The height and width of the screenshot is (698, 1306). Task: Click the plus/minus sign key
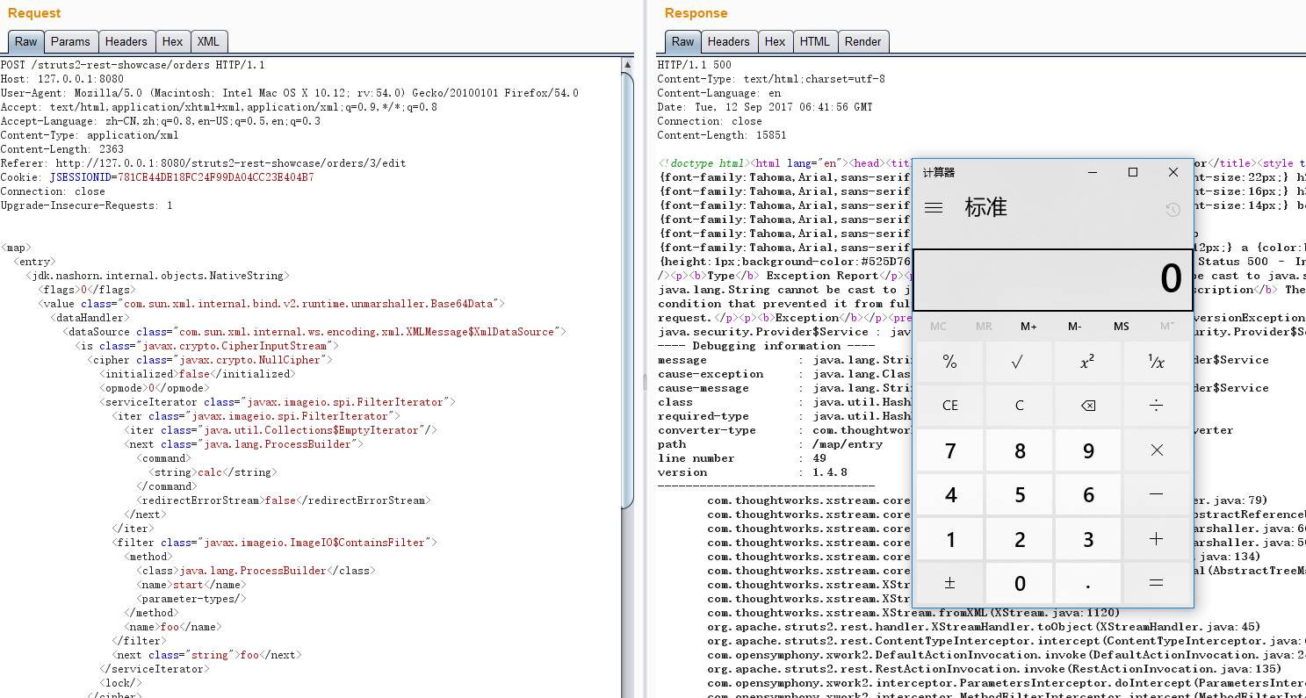click(x=949, y=583)
